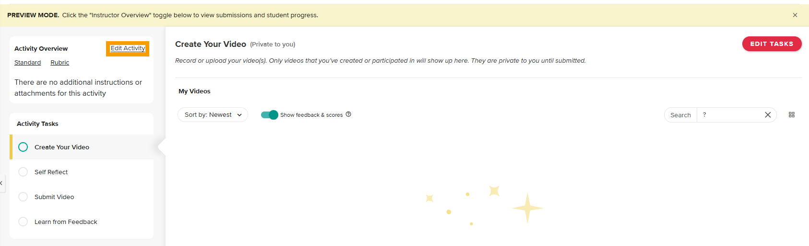Open help icon beside Show feedback & scores
This screenshot has width=809, height=246.
point(348,114)
